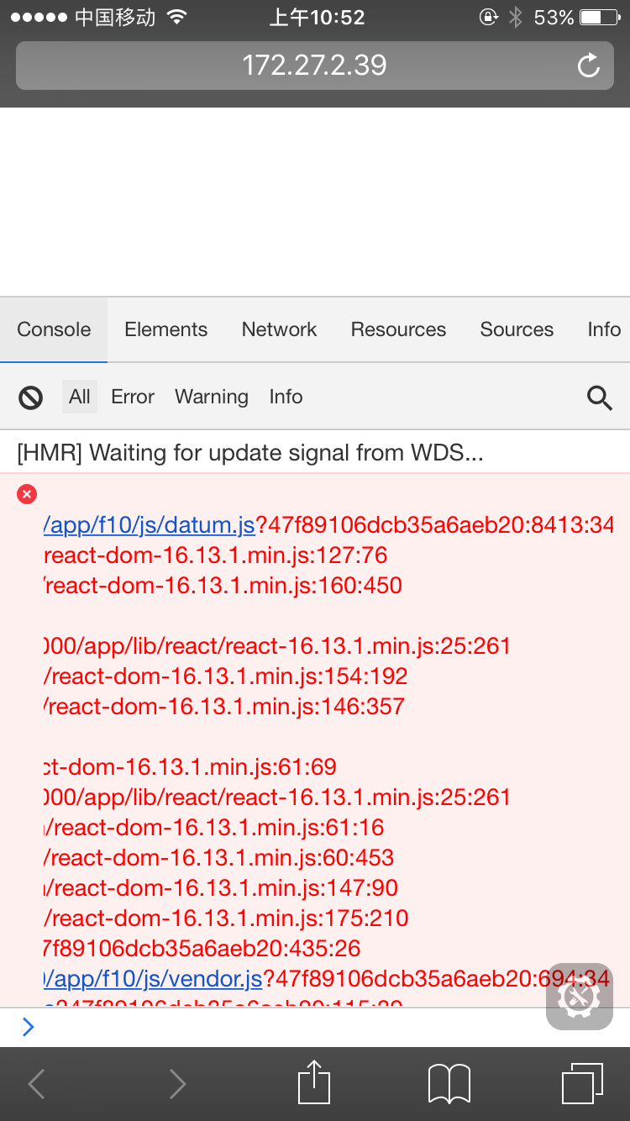The image size is (630, 1121).
Task: Filter console to show only errors
Action: point(132,396)
